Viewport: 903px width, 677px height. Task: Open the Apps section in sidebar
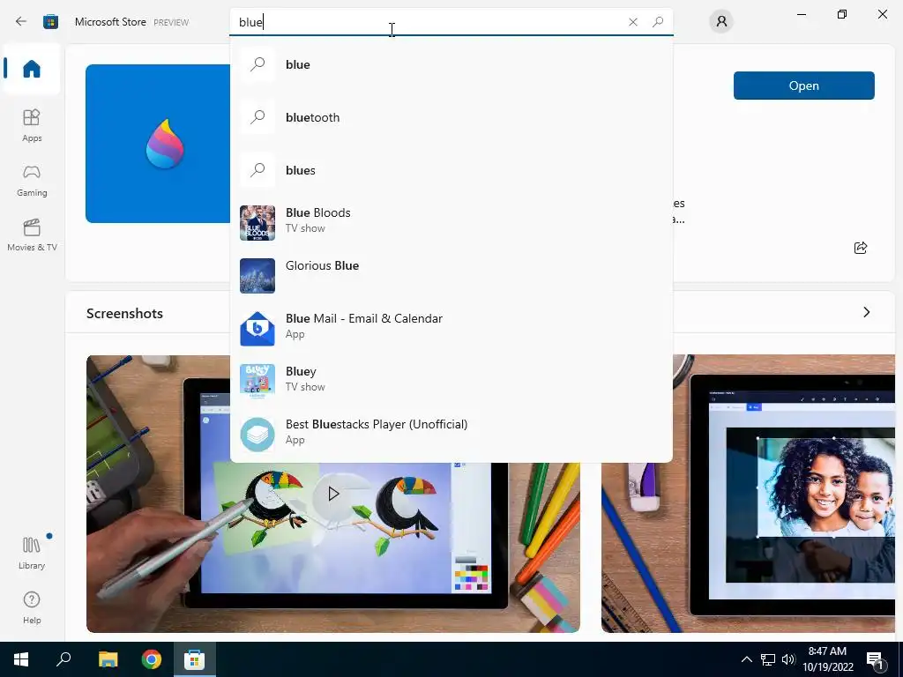[32, 125]
